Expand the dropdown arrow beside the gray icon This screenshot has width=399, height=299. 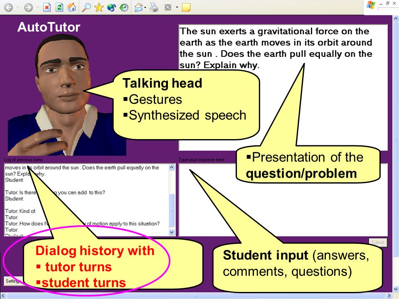click(177, 7)
